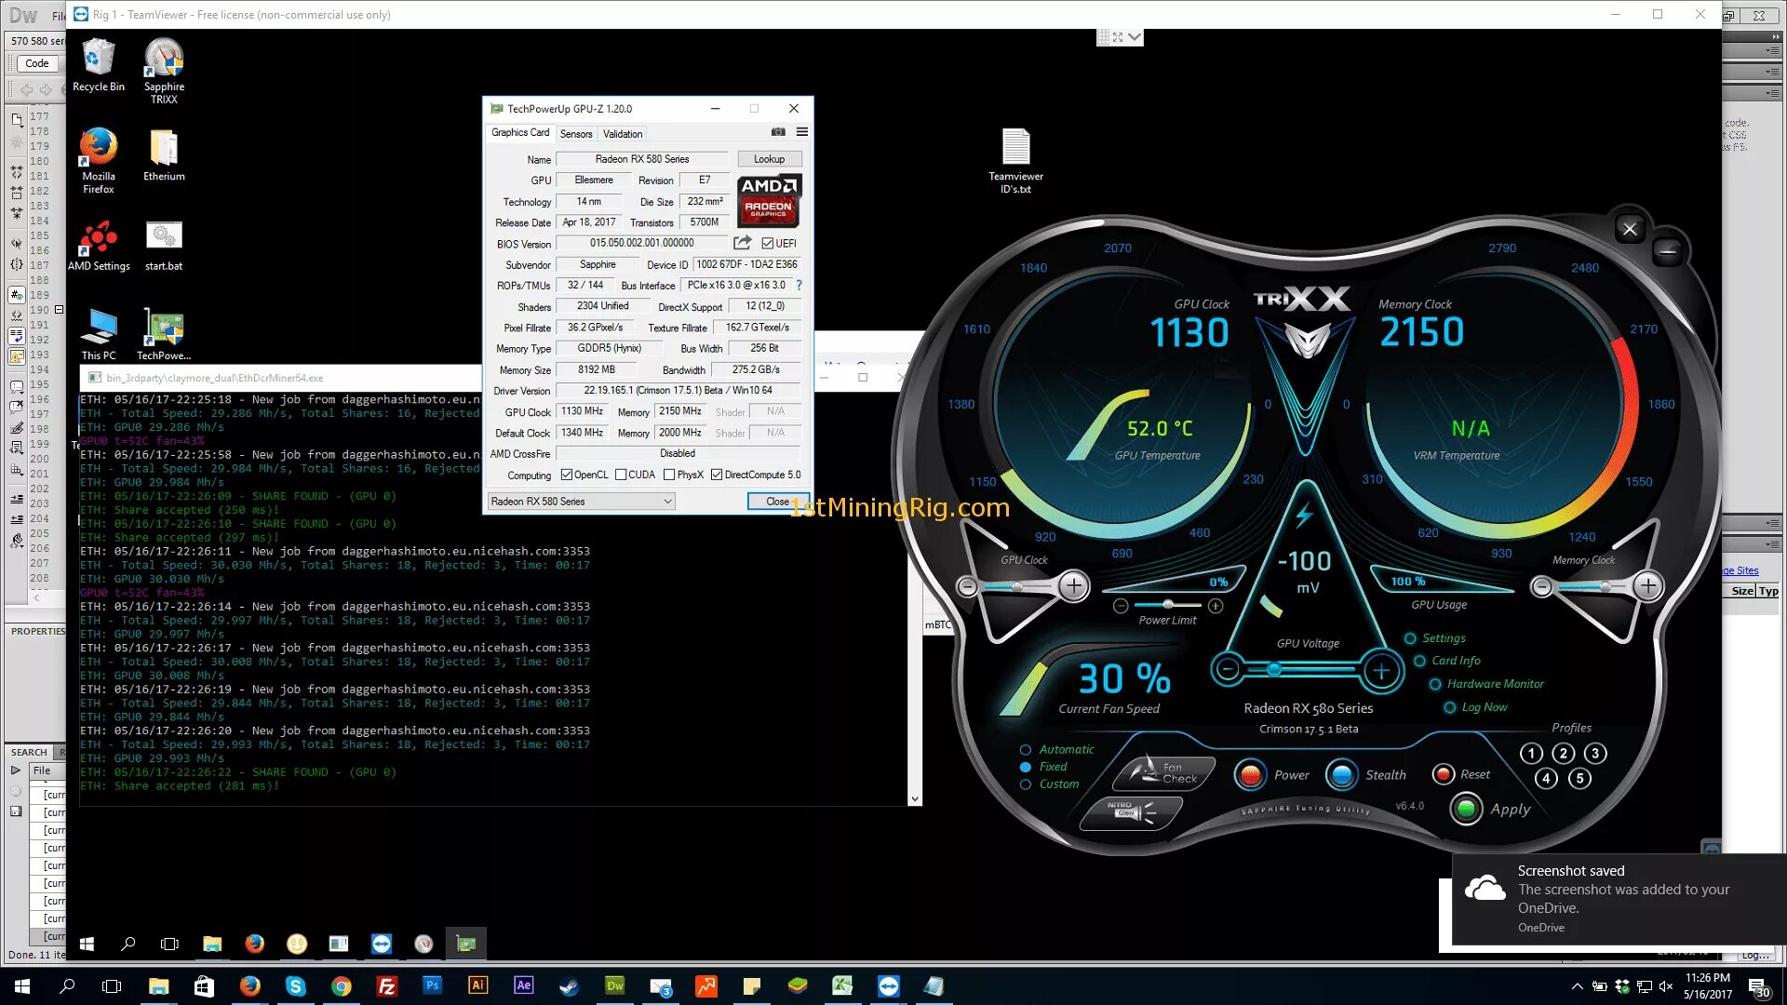Image resolution: width=1787 pixels, height=1005 pixels.
Task: Open the Validation tab
Action: [622, 134]
